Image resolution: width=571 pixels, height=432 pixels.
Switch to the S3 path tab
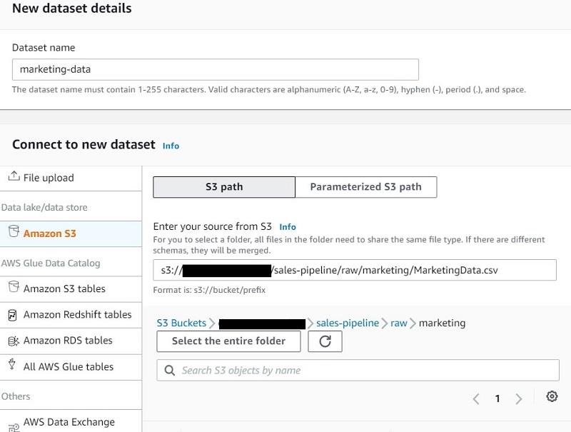click(x=224, y=187)
